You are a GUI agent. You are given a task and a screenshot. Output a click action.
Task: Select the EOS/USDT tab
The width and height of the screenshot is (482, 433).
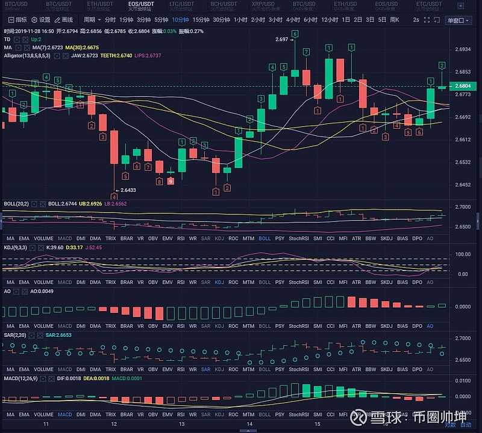(x=141, y=6)
